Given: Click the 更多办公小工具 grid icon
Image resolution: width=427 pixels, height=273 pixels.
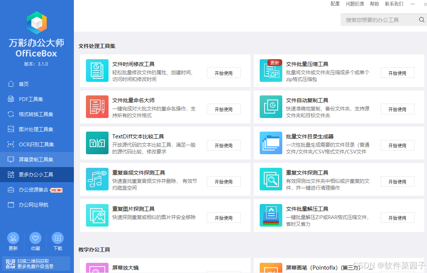Looking at the screenshot, I should (x=11, y=174).
